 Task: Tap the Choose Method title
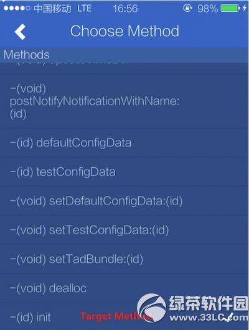pyautogui.click(x=125, y=31)
